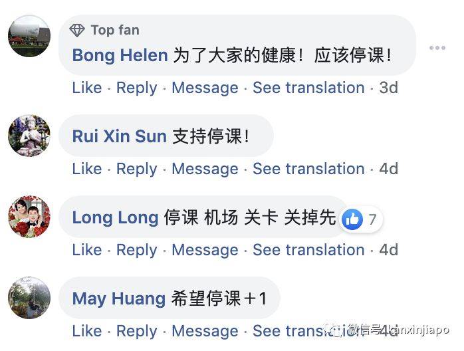Viewport: 464px width, 351px height.
Task: Like Rui Xin Sun's comment
Action: coord(87,169)
